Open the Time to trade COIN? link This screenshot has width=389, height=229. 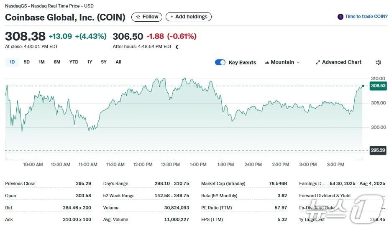click(366, 17)
